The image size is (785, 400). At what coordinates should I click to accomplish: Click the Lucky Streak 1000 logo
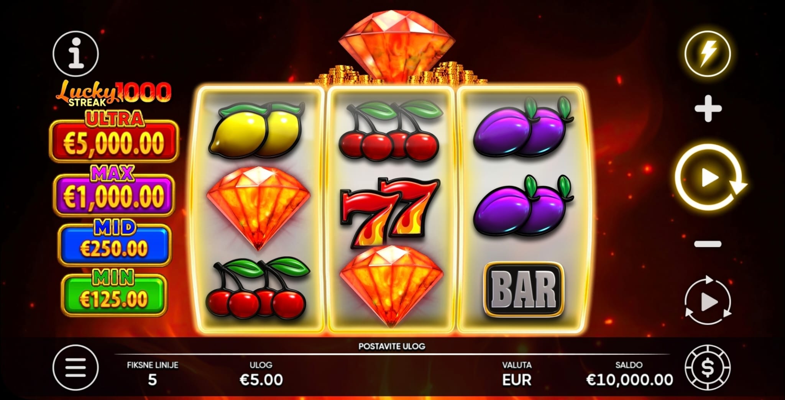pos(113,93)
